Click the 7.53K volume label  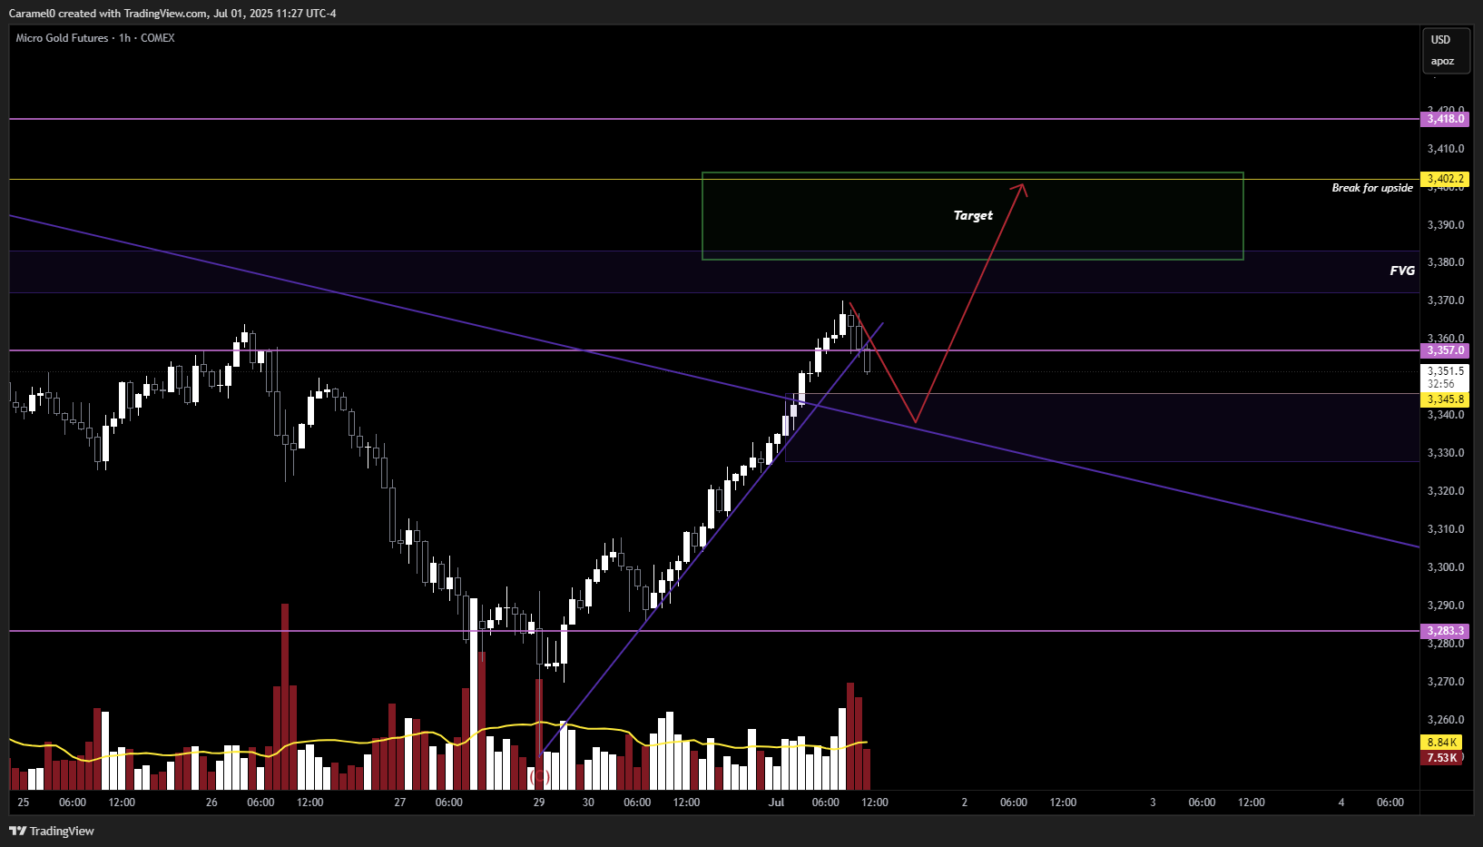1442,758
